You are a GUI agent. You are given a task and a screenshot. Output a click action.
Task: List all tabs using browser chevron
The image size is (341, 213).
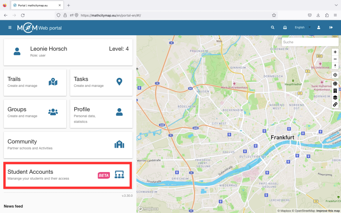tap(336, 5)
